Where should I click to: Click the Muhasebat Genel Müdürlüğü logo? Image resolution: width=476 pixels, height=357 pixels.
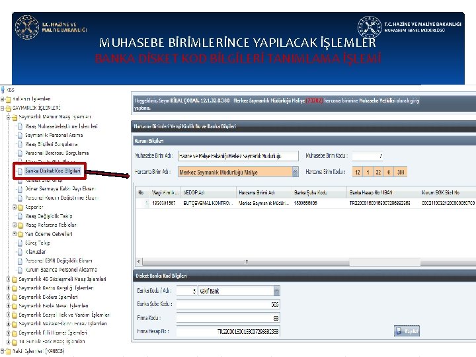point(409,27)
